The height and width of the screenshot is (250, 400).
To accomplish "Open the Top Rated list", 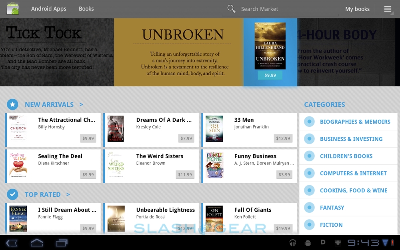I will click(x=43, y=194).
